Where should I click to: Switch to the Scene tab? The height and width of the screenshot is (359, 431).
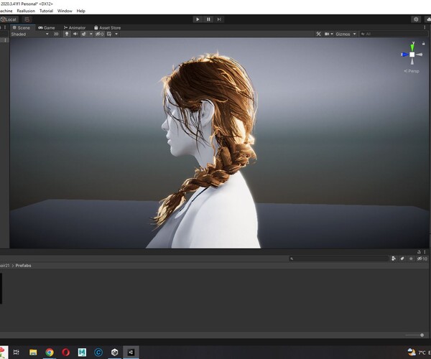click(x=23, y=28)
